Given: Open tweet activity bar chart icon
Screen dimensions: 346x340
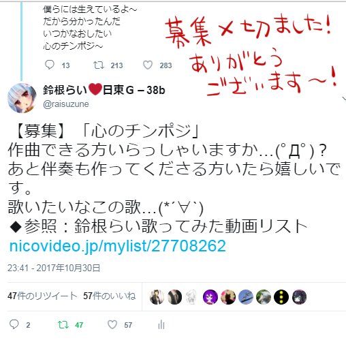Looking at the screenshot, I should pos(161,324).
